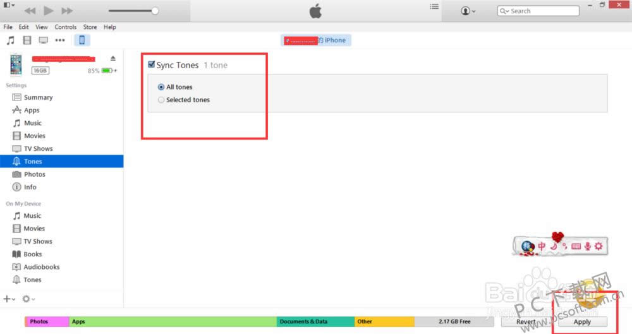Open the account user dropdown
Screen dimensions: 632x334
point(468,11)
